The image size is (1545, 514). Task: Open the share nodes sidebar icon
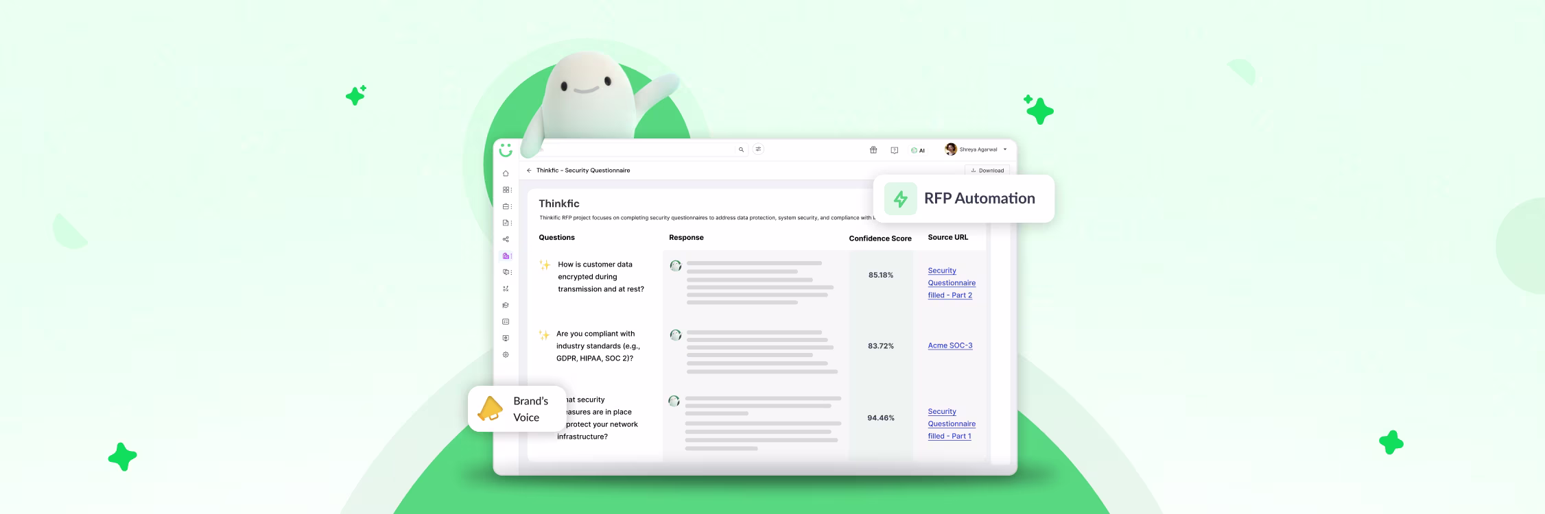506,239
